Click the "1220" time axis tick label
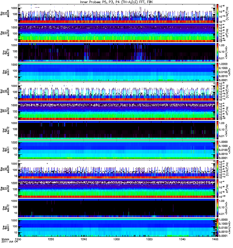233x248 pixels. pyautogui.click(x=51, y=239)
